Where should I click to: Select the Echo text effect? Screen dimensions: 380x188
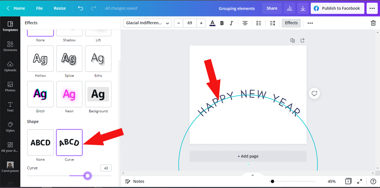(98, 59)
